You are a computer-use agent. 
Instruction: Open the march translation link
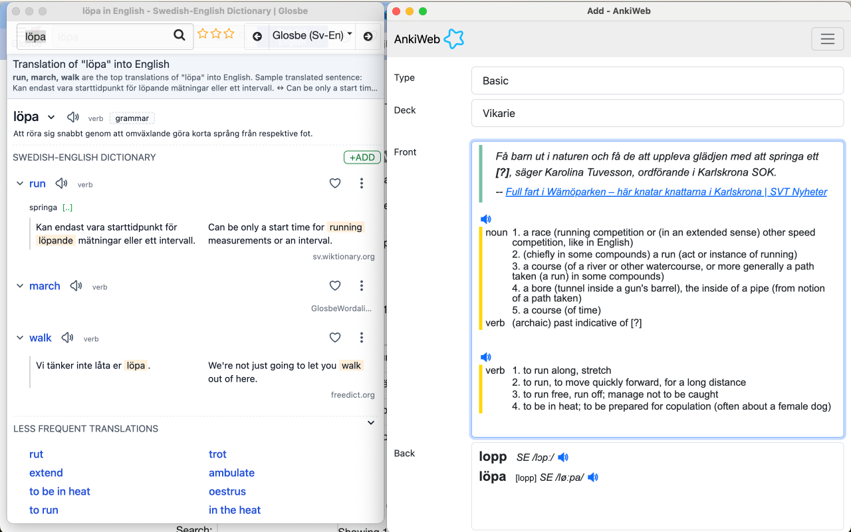pos(45,286)
